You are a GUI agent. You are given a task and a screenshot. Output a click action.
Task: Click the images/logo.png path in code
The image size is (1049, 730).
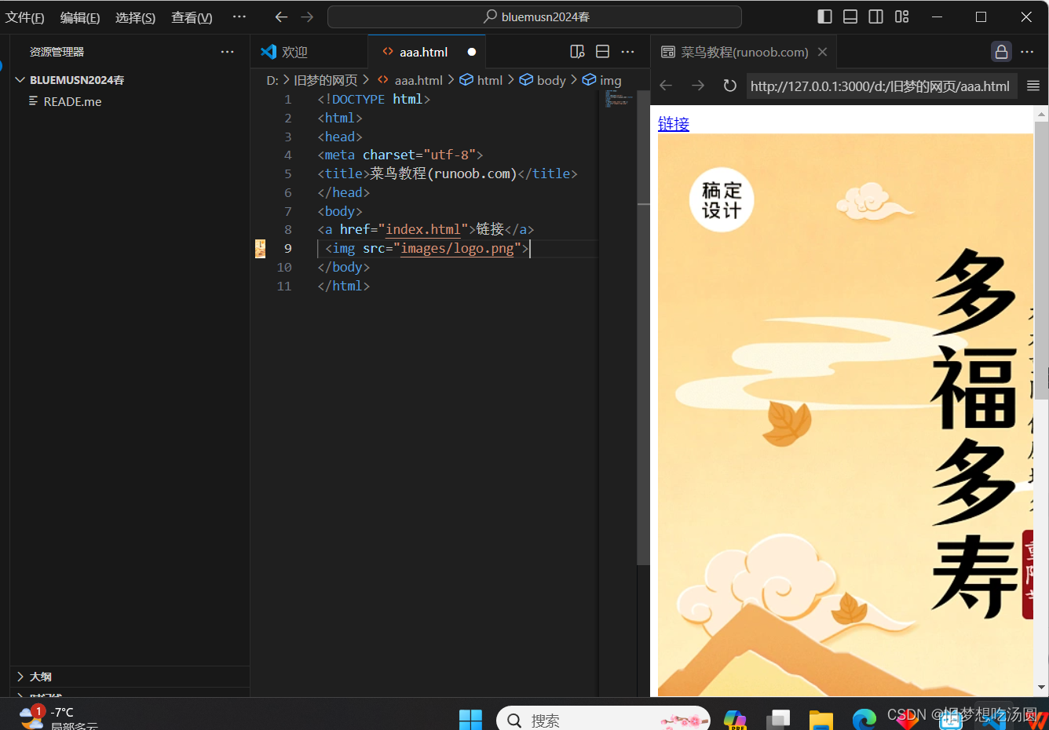pyautogui.click(x=457, y=248)
